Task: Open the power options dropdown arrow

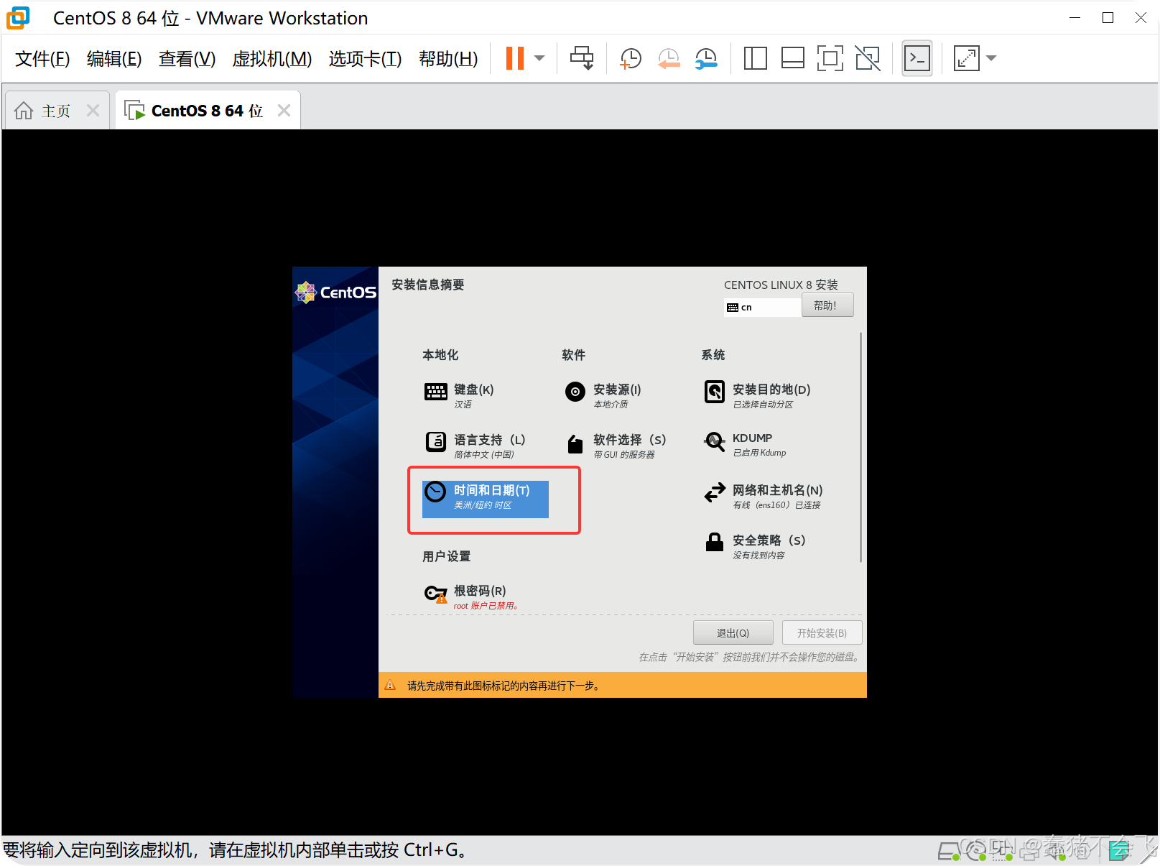Action: [540, 58]
